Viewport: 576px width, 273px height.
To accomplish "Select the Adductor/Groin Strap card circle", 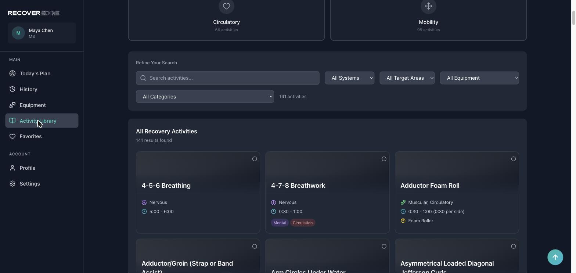I will coord(255,247).
